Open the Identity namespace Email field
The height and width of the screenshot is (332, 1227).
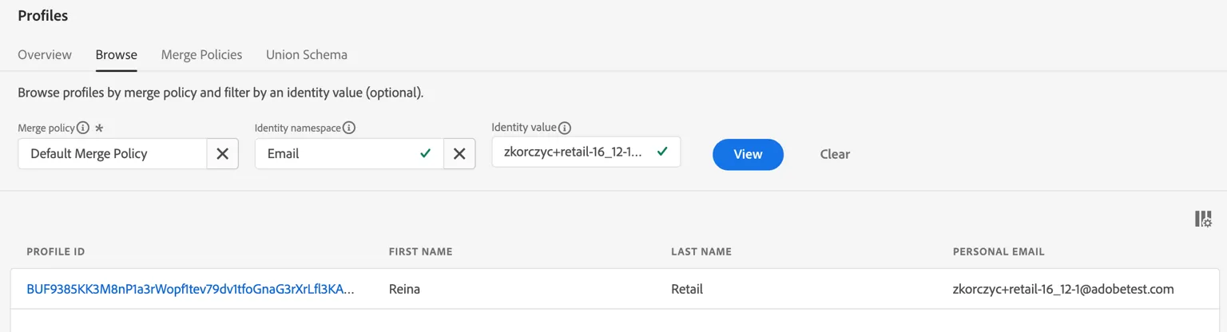click(350, 154)
